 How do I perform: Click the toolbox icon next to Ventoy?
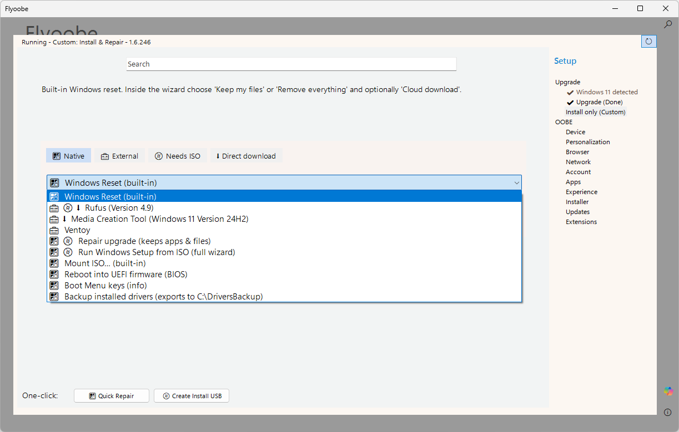(54, 230)
